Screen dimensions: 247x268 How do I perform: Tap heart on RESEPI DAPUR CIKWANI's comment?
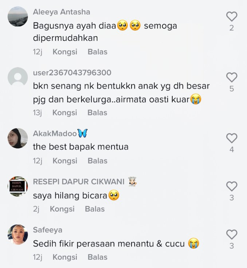point(232,186)
